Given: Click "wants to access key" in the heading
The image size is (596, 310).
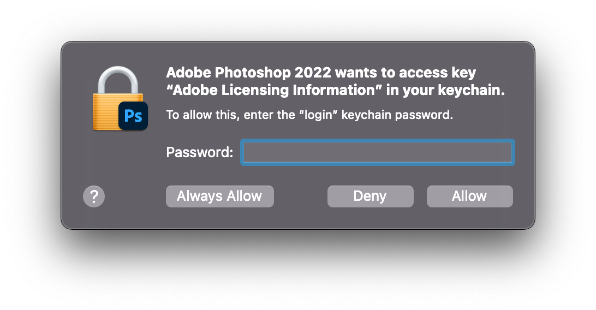Looking at the screenshot, I should [x=404, y=73].
